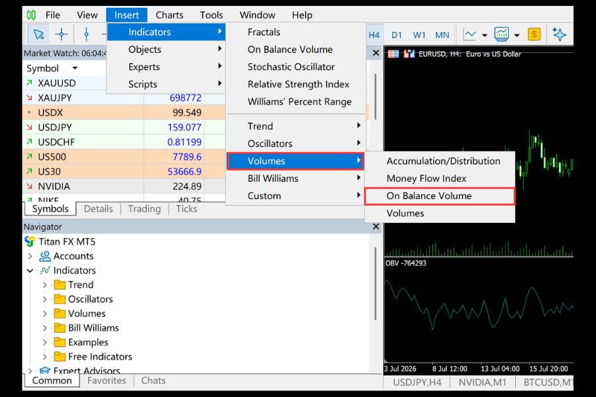
Task: Switch to the MN timeframe
Action: [x=442, y=35]
